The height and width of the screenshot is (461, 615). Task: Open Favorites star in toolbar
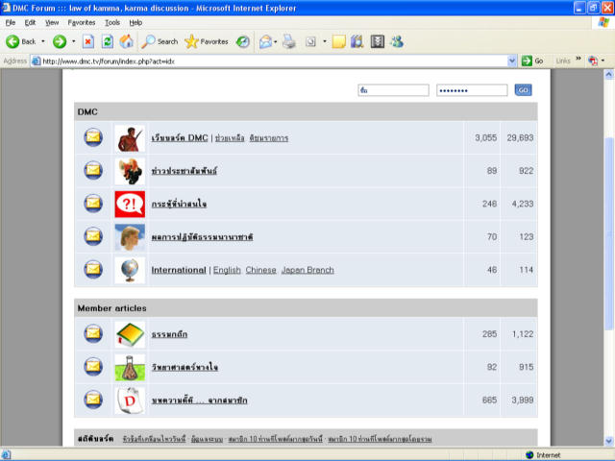coord(207,41)
